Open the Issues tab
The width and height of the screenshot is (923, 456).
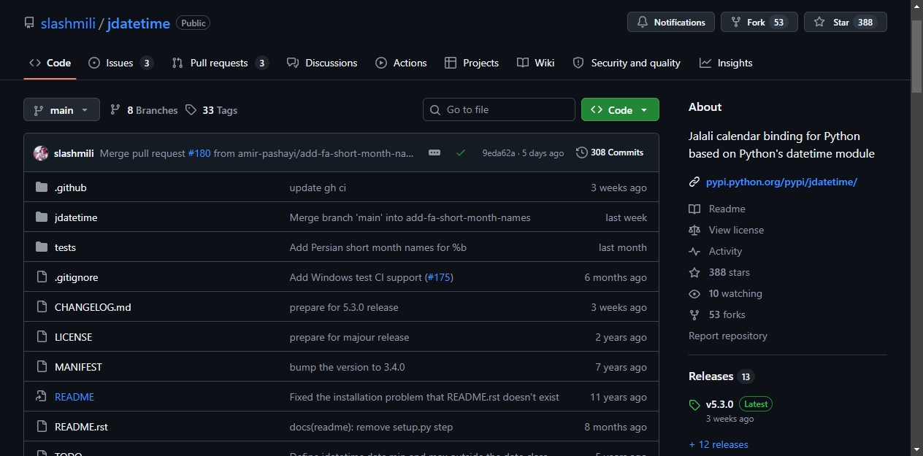(x=120, y=63)
